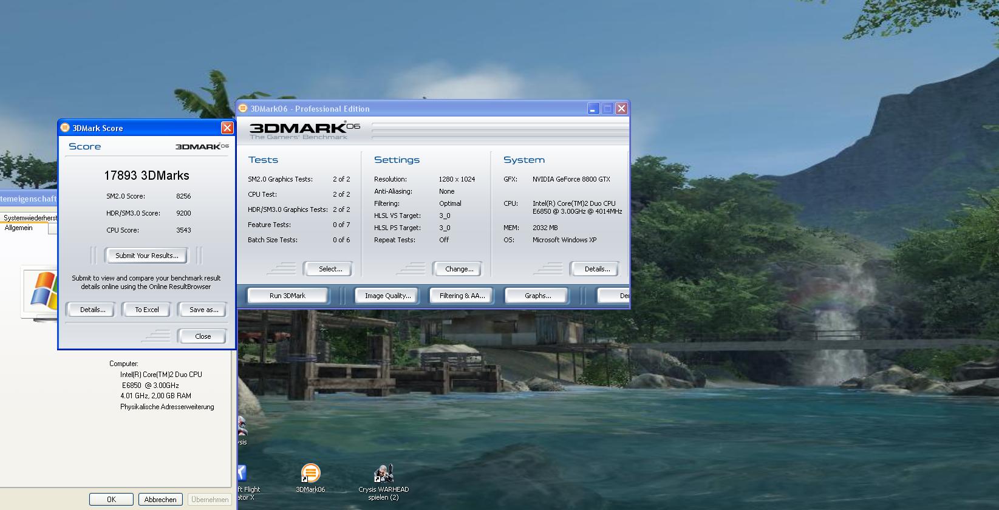Image resolution: width=999 pixels, height=510 pixels.
Task: Switch to Systemwiederherstellung tab
Action: click(x=29, y=217)
